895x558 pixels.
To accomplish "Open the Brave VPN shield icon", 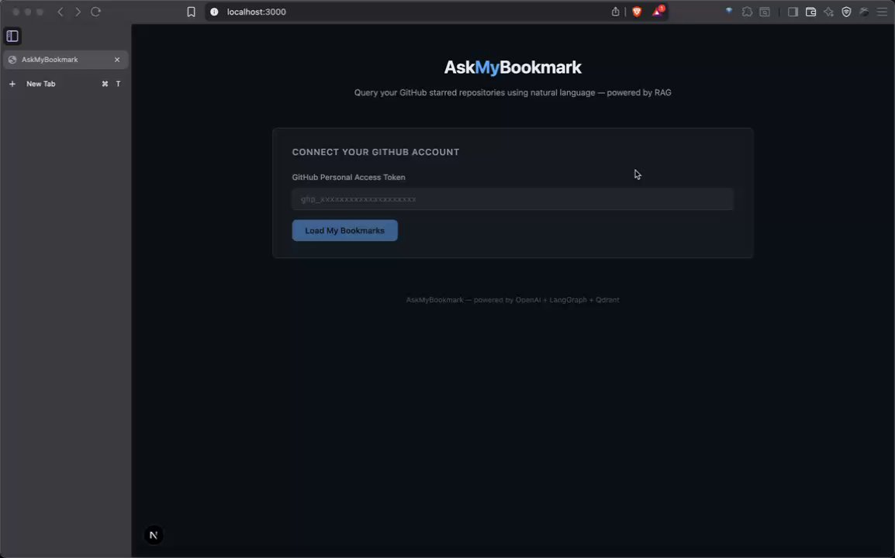I will tap(846, 12).
